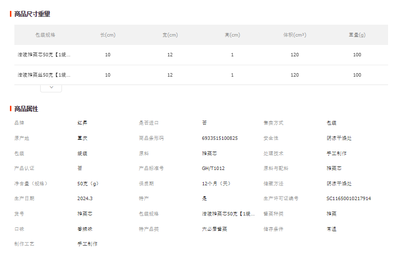Image resolution: width=396 pixels, height=255 pixels.
Task: Select the second row's truncated package spec
Action: (44, 75)
